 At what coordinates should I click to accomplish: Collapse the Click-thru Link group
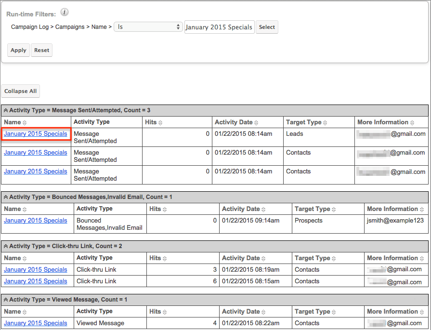[x=5, y=246]
